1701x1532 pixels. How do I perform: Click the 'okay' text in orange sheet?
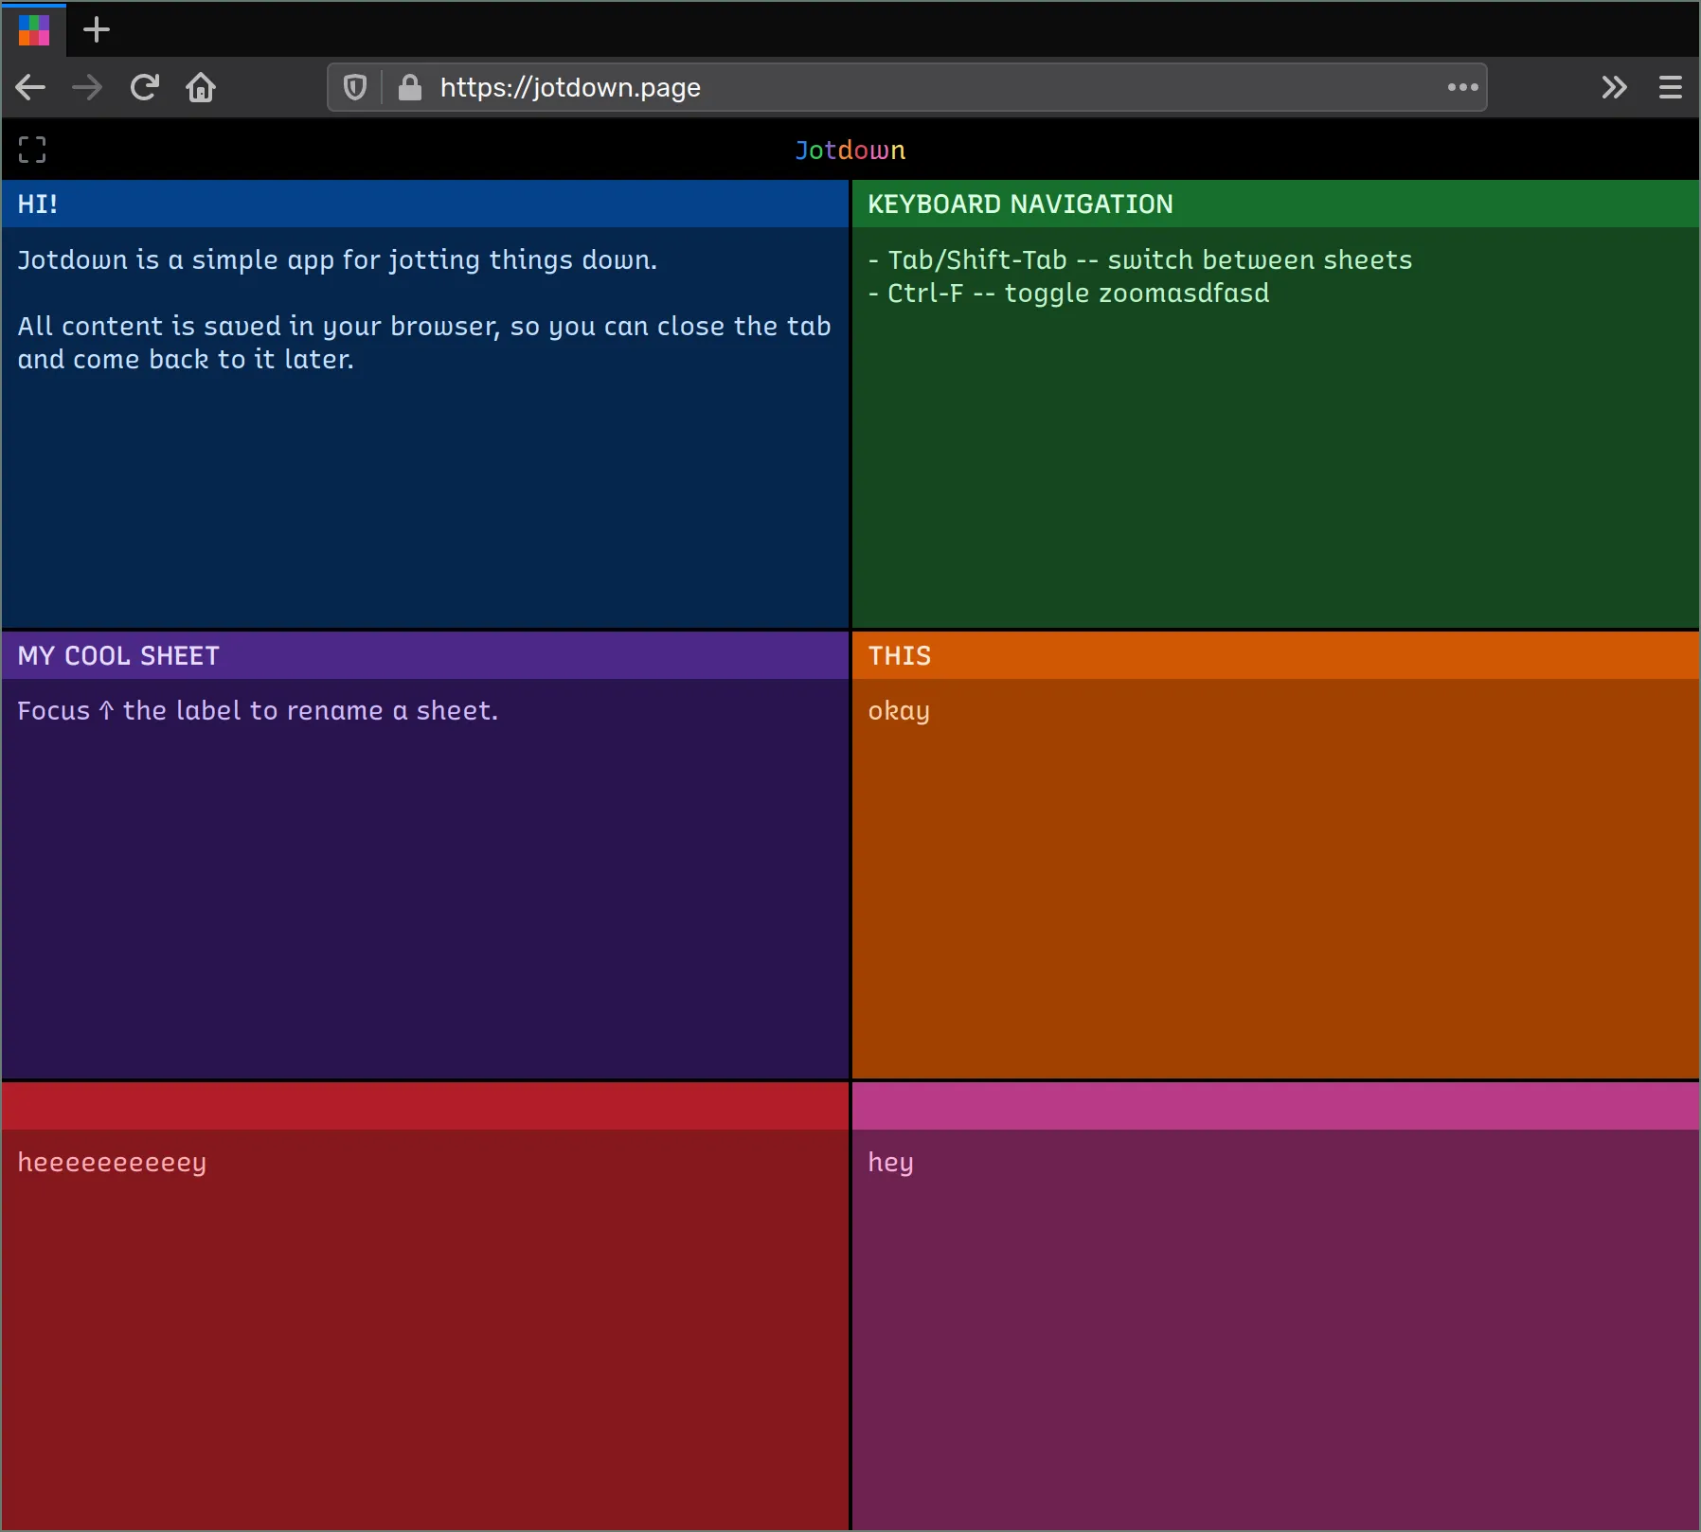coord(899,711)
